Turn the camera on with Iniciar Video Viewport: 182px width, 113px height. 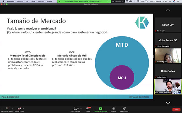point(19,110)
